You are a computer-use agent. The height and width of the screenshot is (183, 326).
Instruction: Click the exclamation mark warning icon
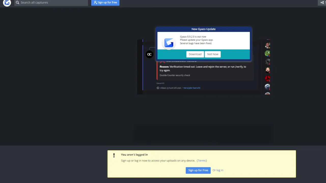point(114,155)
